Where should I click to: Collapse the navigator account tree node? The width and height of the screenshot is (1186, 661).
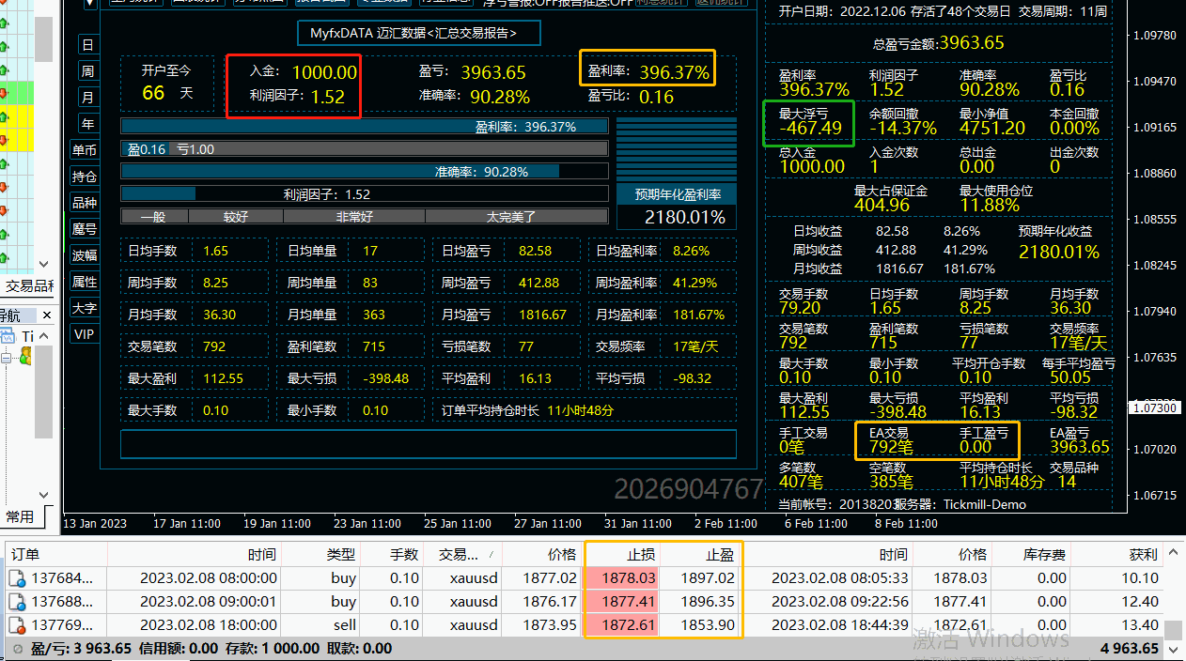click(7, 357)
